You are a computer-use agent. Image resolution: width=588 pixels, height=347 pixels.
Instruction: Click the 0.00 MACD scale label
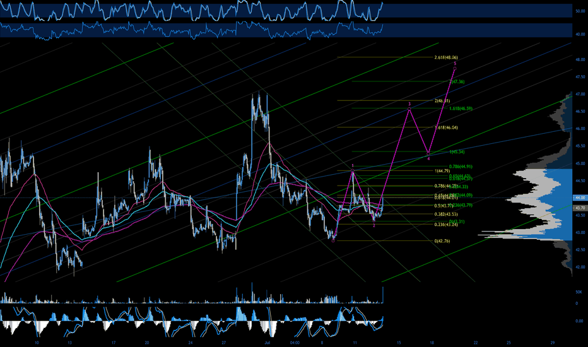point(579,321)
